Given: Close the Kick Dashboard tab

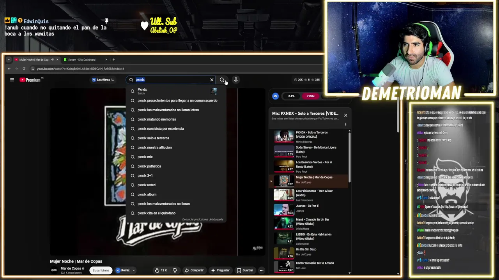Looking at the screenshot, I should coord(106,59).
